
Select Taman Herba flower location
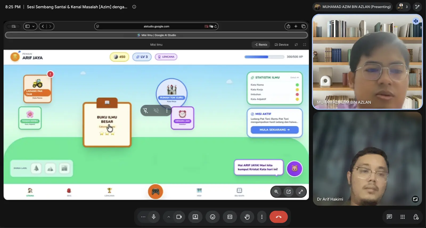(x=30, y=118)
